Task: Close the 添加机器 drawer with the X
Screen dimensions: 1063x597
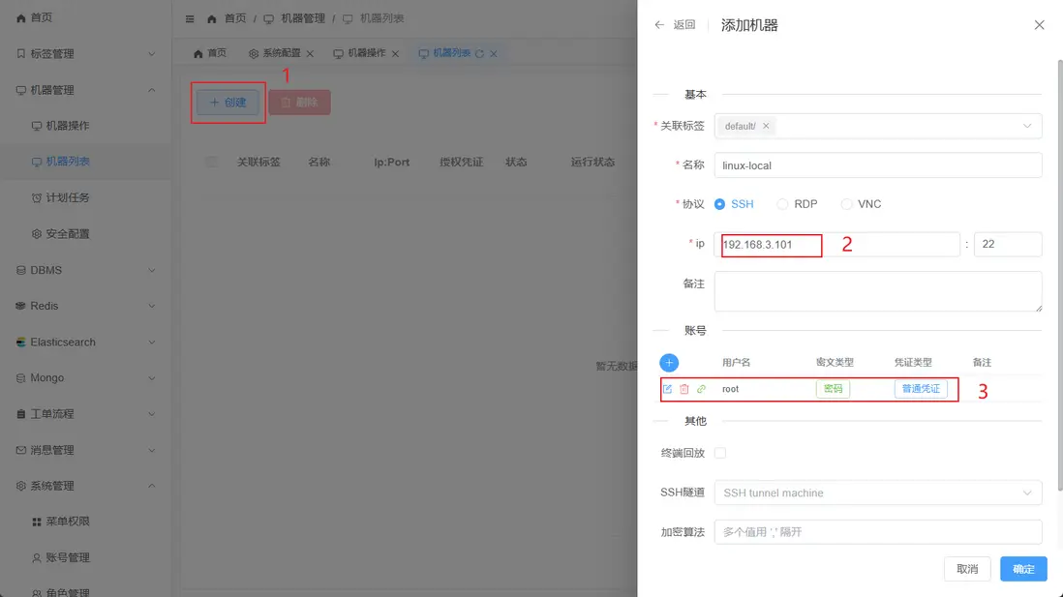Action: point(1039,25)
